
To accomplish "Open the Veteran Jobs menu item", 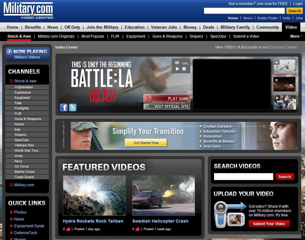I will coord(164,27).
